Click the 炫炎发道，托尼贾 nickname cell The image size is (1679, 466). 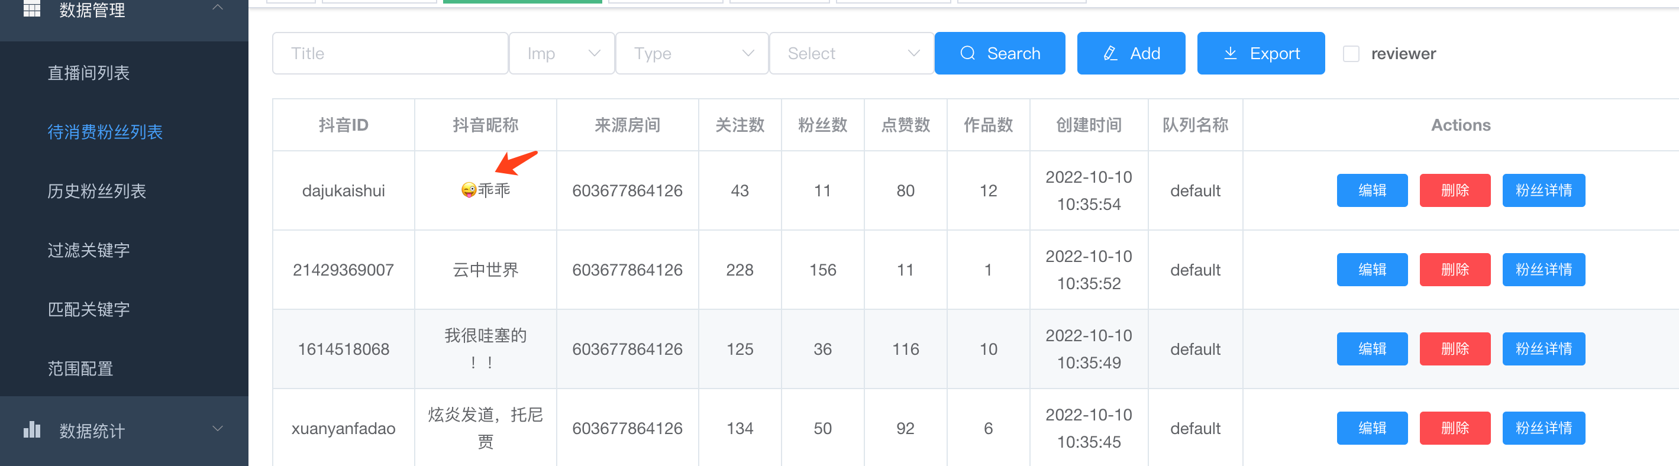(486, 428)
